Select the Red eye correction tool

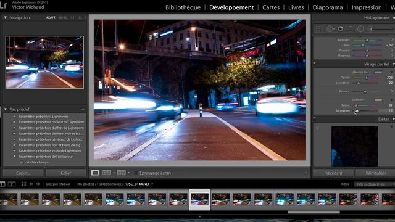click(340, 29)
